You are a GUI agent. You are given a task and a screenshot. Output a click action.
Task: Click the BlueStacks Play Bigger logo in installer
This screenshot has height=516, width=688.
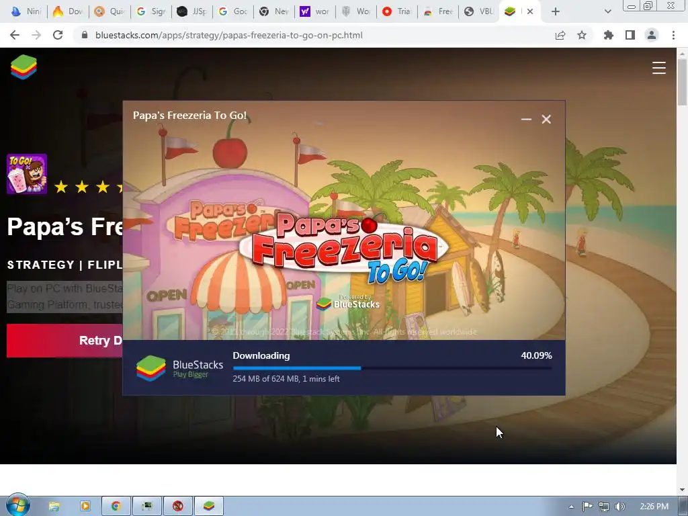coord(179,368)
